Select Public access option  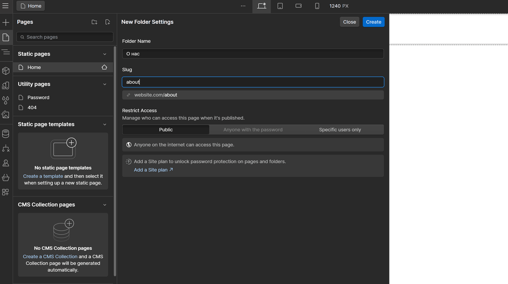pos(166,130)
